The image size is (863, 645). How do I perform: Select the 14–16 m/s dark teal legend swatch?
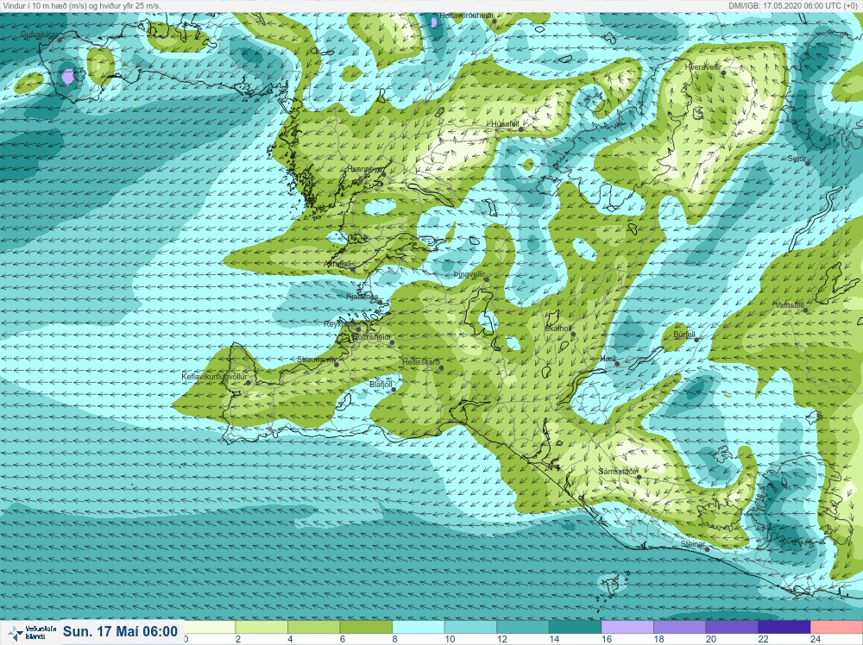(x=575, y=627)
